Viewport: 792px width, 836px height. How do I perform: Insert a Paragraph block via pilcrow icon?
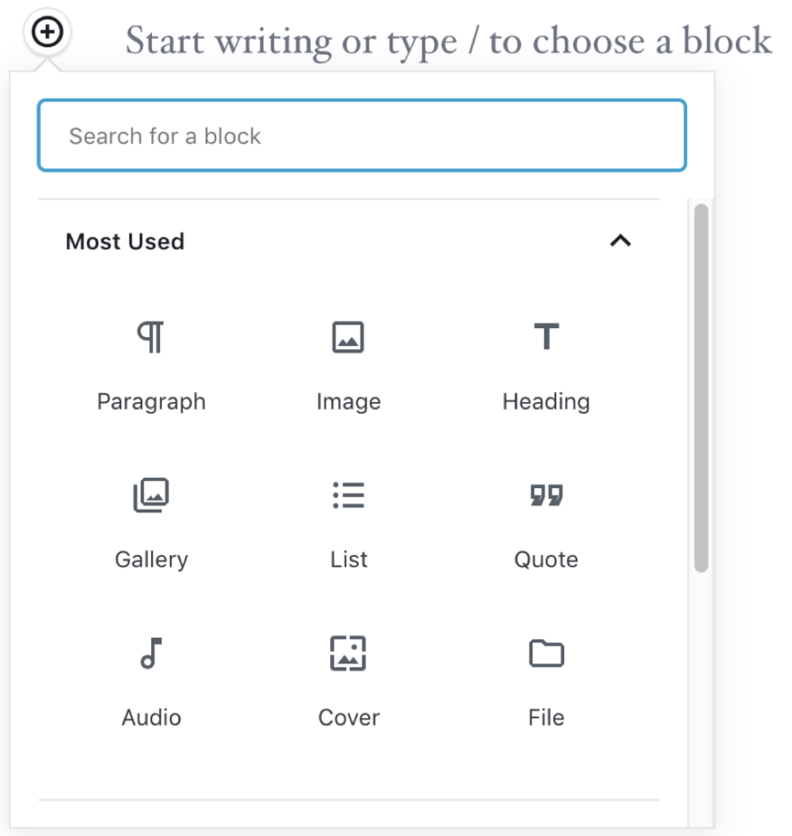[150, 338]
